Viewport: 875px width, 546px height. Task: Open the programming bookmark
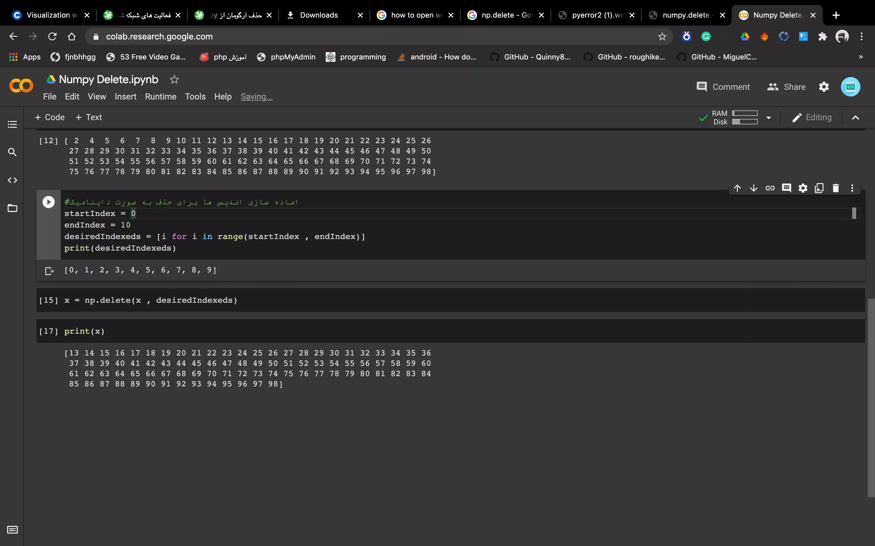coord(356,57)
